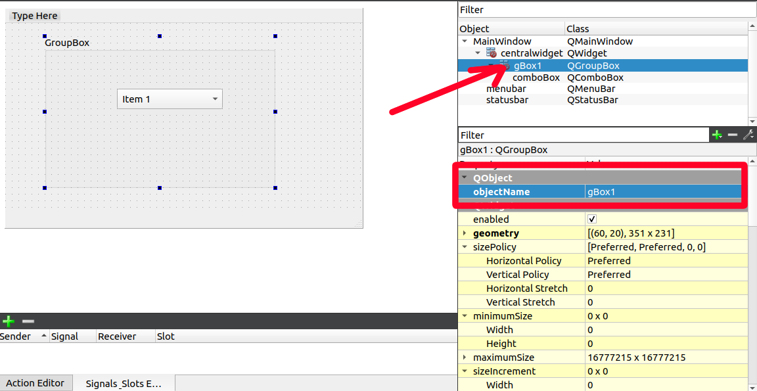The image size is (757, 391).
Task: Select the gBox1 row in Object Inspector
Action: coord(603,66)
